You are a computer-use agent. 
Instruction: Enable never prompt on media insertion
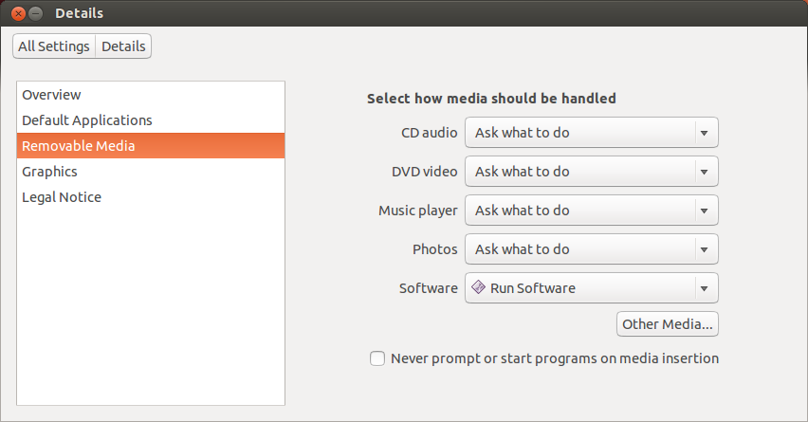pyautogui.click(x=377, y=358)
